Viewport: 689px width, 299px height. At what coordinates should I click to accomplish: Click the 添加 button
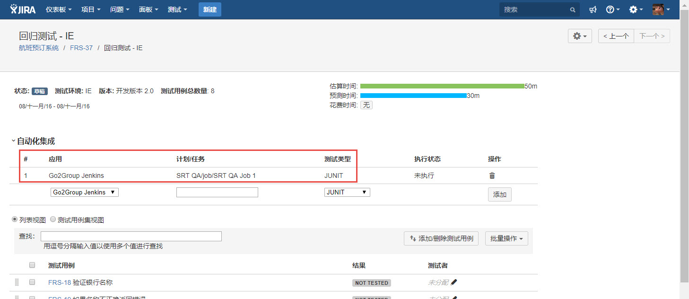[500, 194]
